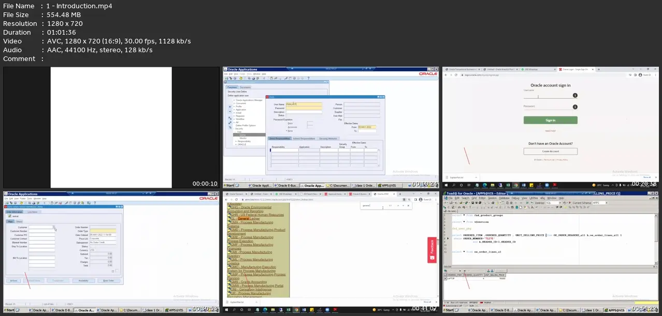Open GMW - Process Manufacturing Portal link

coord(257,285)
